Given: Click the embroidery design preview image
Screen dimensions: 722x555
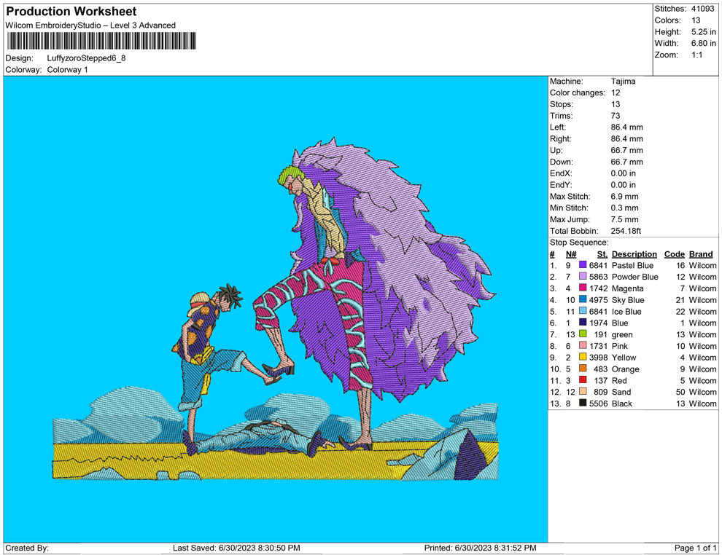Looking at the screenshot, I should (276, 310).
